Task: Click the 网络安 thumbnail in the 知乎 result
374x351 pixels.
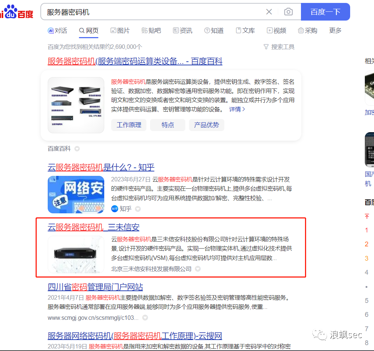Action: click(76, 195)
